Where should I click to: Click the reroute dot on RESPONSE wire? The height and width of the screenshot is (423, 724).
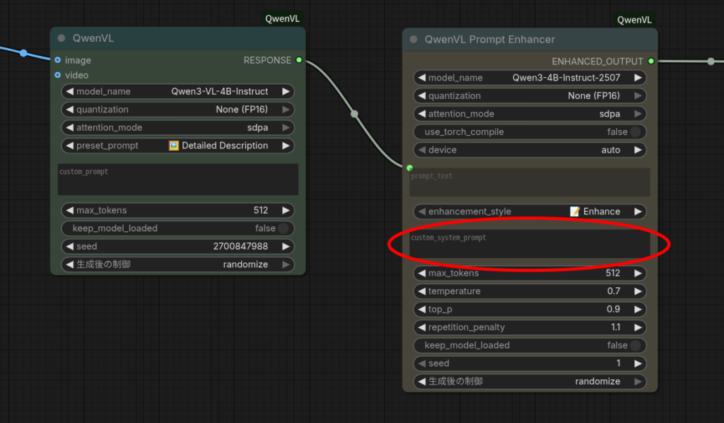(x=354, y=113)
